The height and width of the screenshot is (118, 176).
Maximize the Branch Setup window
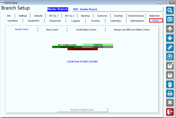(166, 3)
